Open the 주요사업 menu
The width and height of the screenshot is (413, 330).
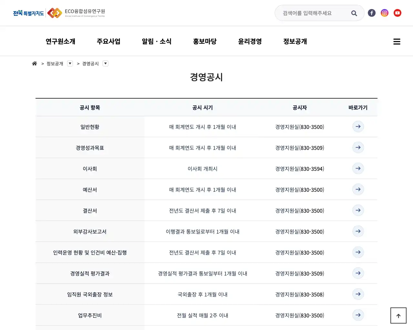(108, 41)
